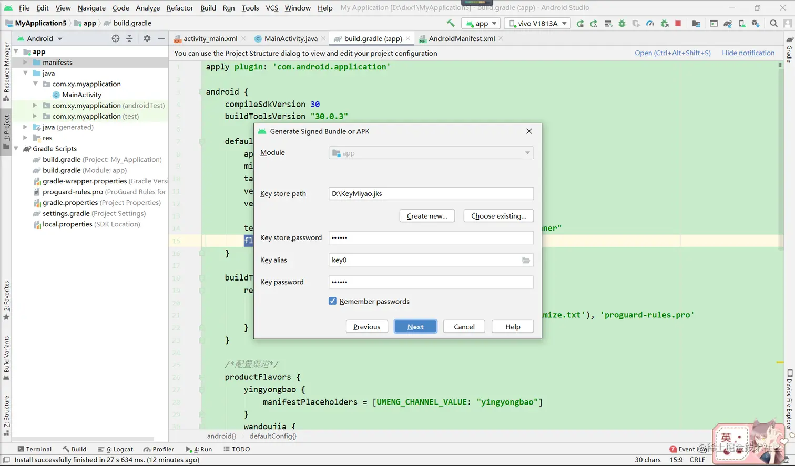Open the VCS menu
This screenshot has height=466, width=795.
tap(272, 8)
